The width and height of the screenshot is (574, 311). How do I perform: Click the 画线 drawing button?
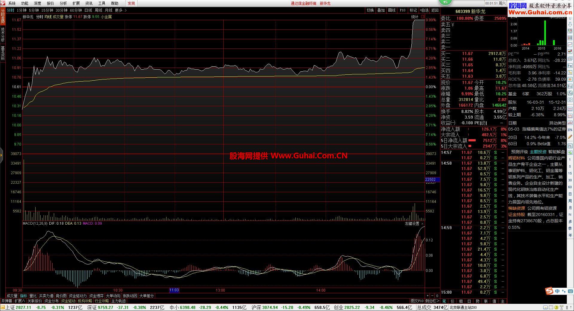click(392, 10)
